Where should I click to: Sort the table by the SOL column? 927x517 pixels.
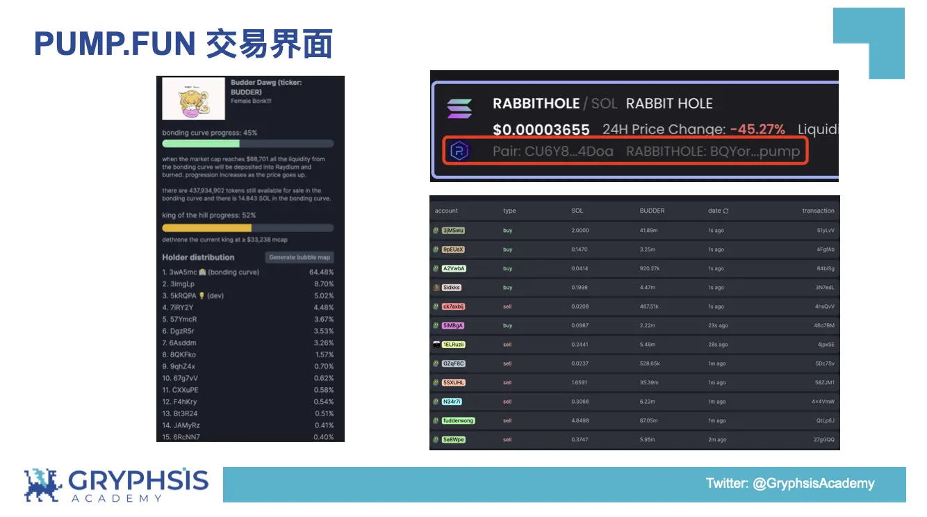coord(577,211)
